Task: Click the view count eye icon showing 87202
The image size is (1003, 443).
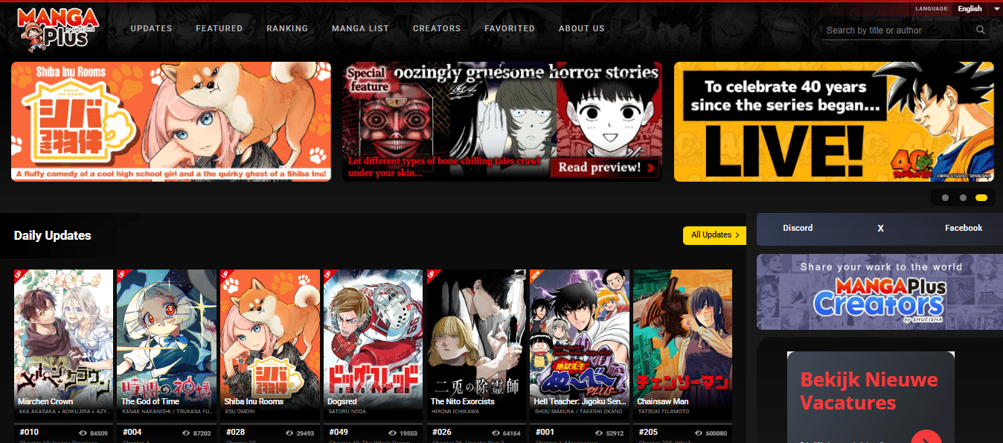Action: [187, 433]
